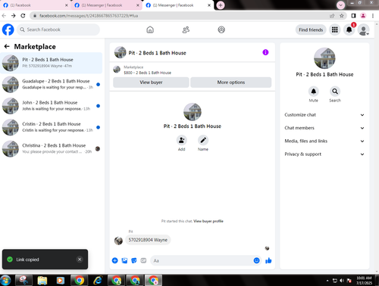The width and height of the screenshot is (379, 286).
Task: Open Cristin - 2 Beds 1 Bath House conversation
Action: [51, 127]
